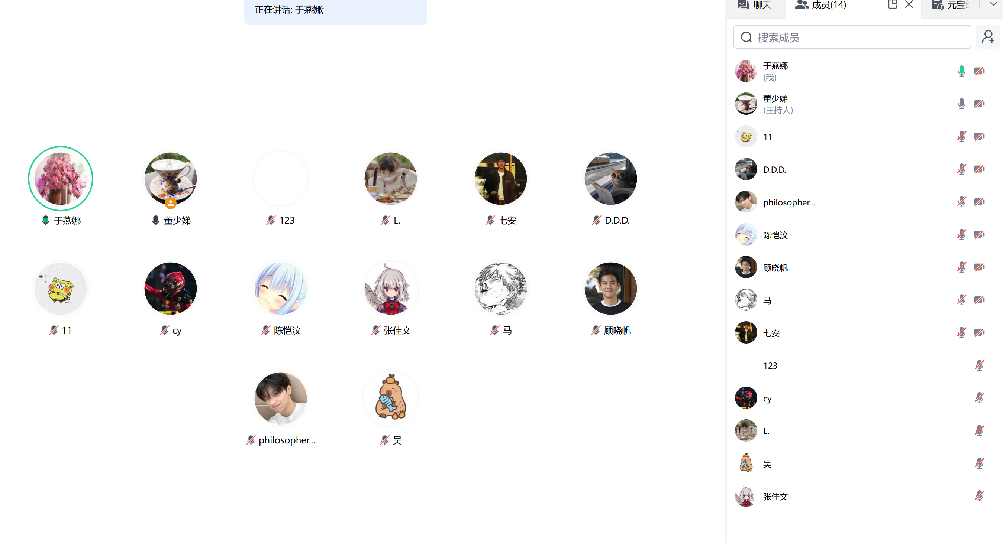Viewport: 1003px width, 543px height.
Task: Click camera-off icon for 陈恺汶 in list
Action: (x=979, y=234)
